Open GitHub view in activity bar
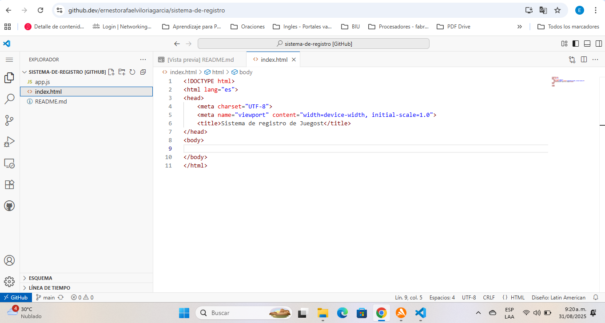The height and width of the screenshot is (323, 605). [x=9, y=206]
